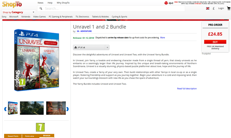
Task: Click the PEGI 7 rating badge
Action: click(40, 127)
